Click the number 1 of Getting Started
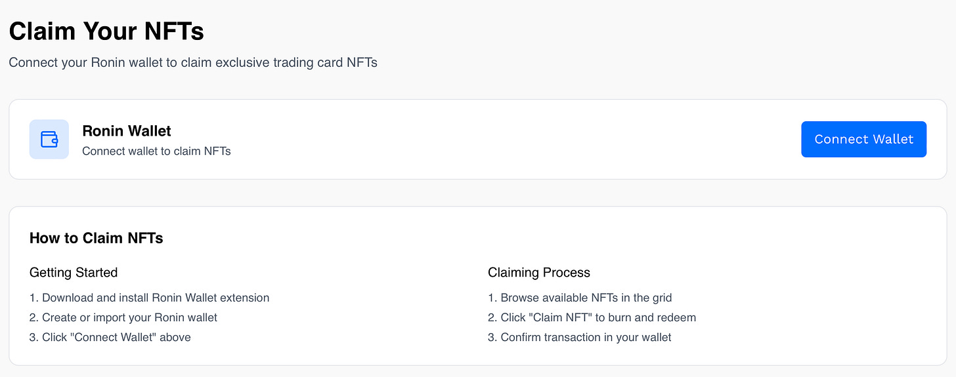The width and height of the screenshot is (956, 377). coord(33,298)
